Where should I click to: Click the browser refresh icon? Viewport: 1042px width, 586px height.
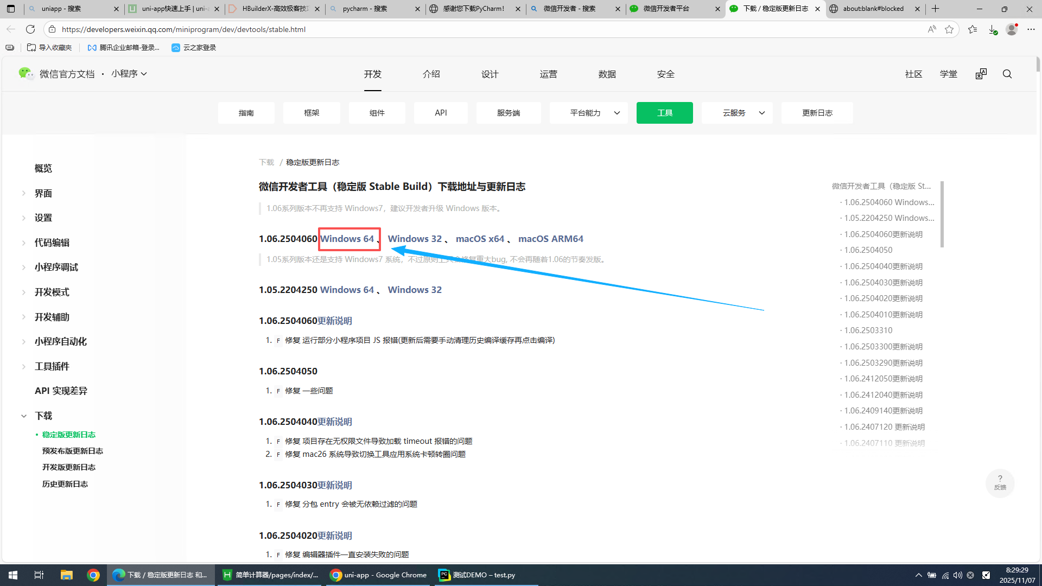tap(30, 29)
